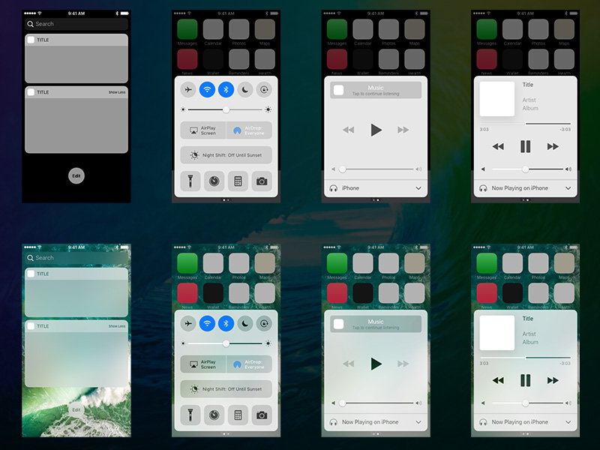Viewport: 600px width, 450px height.
Task: Tap the flashlight icon in wallpaper Control Center
Action: tap(190, 415)
